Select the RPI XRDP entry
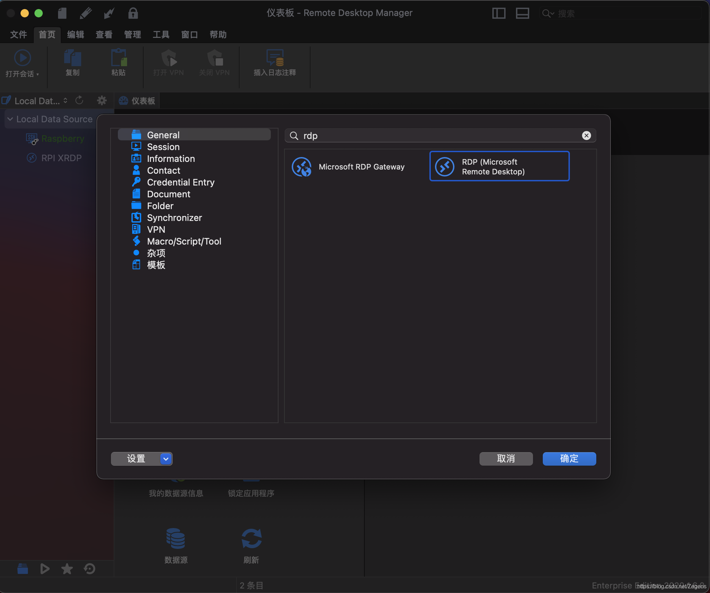 click(x=55, y=158)
